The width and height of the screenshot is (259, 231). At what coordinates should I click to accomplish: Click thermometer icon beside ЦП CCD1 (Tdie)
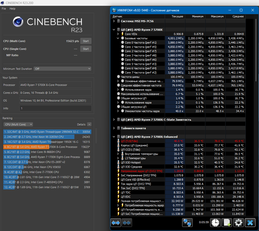click(x=118, y=150)
